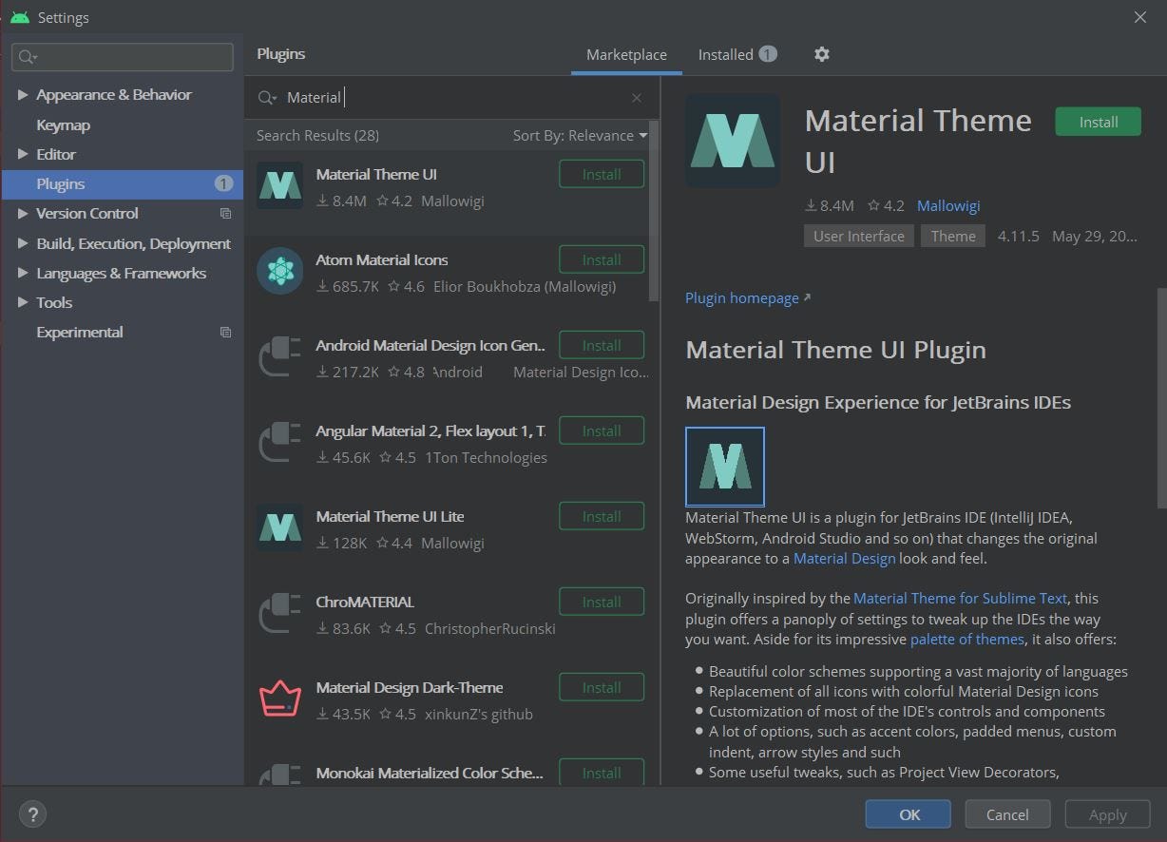Expand the Tools settings node

tap(23, 302)
